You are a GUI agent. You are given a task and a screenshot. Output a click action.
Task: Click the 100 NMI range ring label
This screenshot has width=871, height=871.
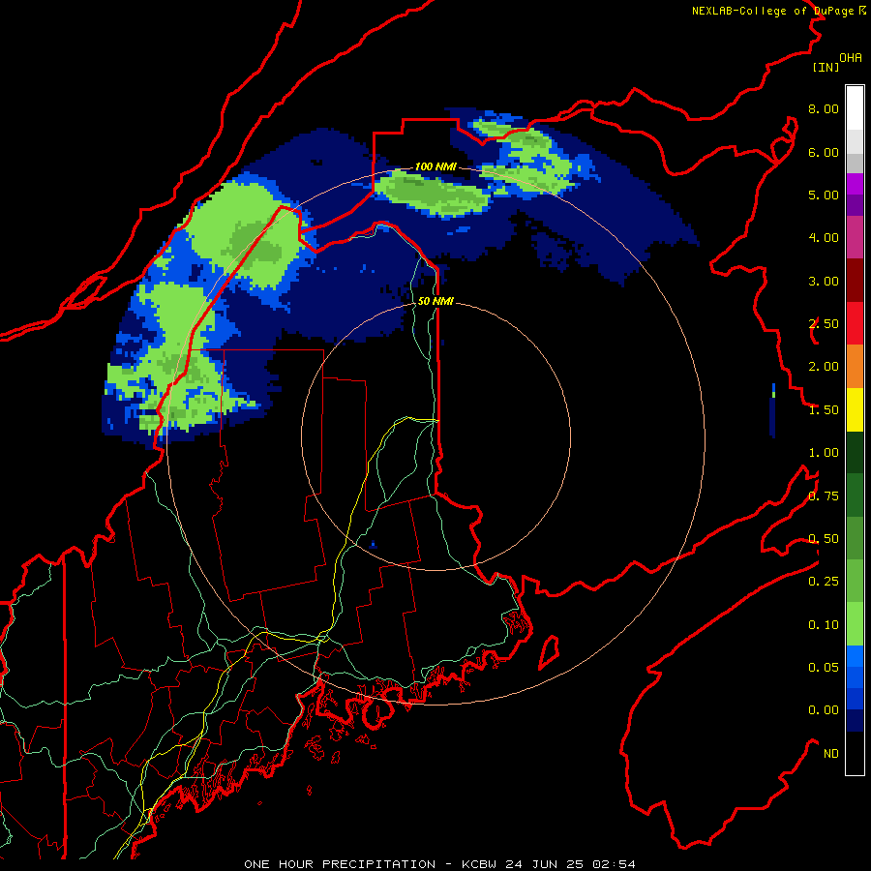[x=435, y=166]
